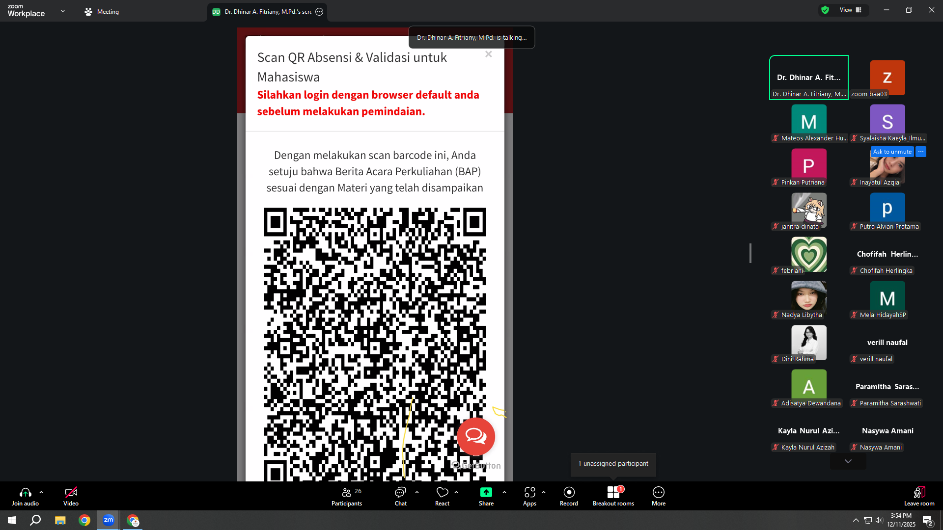Image resolution: width=943 pixels, height=530 pixels.
Task: Click the Leave room icon
Action: [919, 492]
